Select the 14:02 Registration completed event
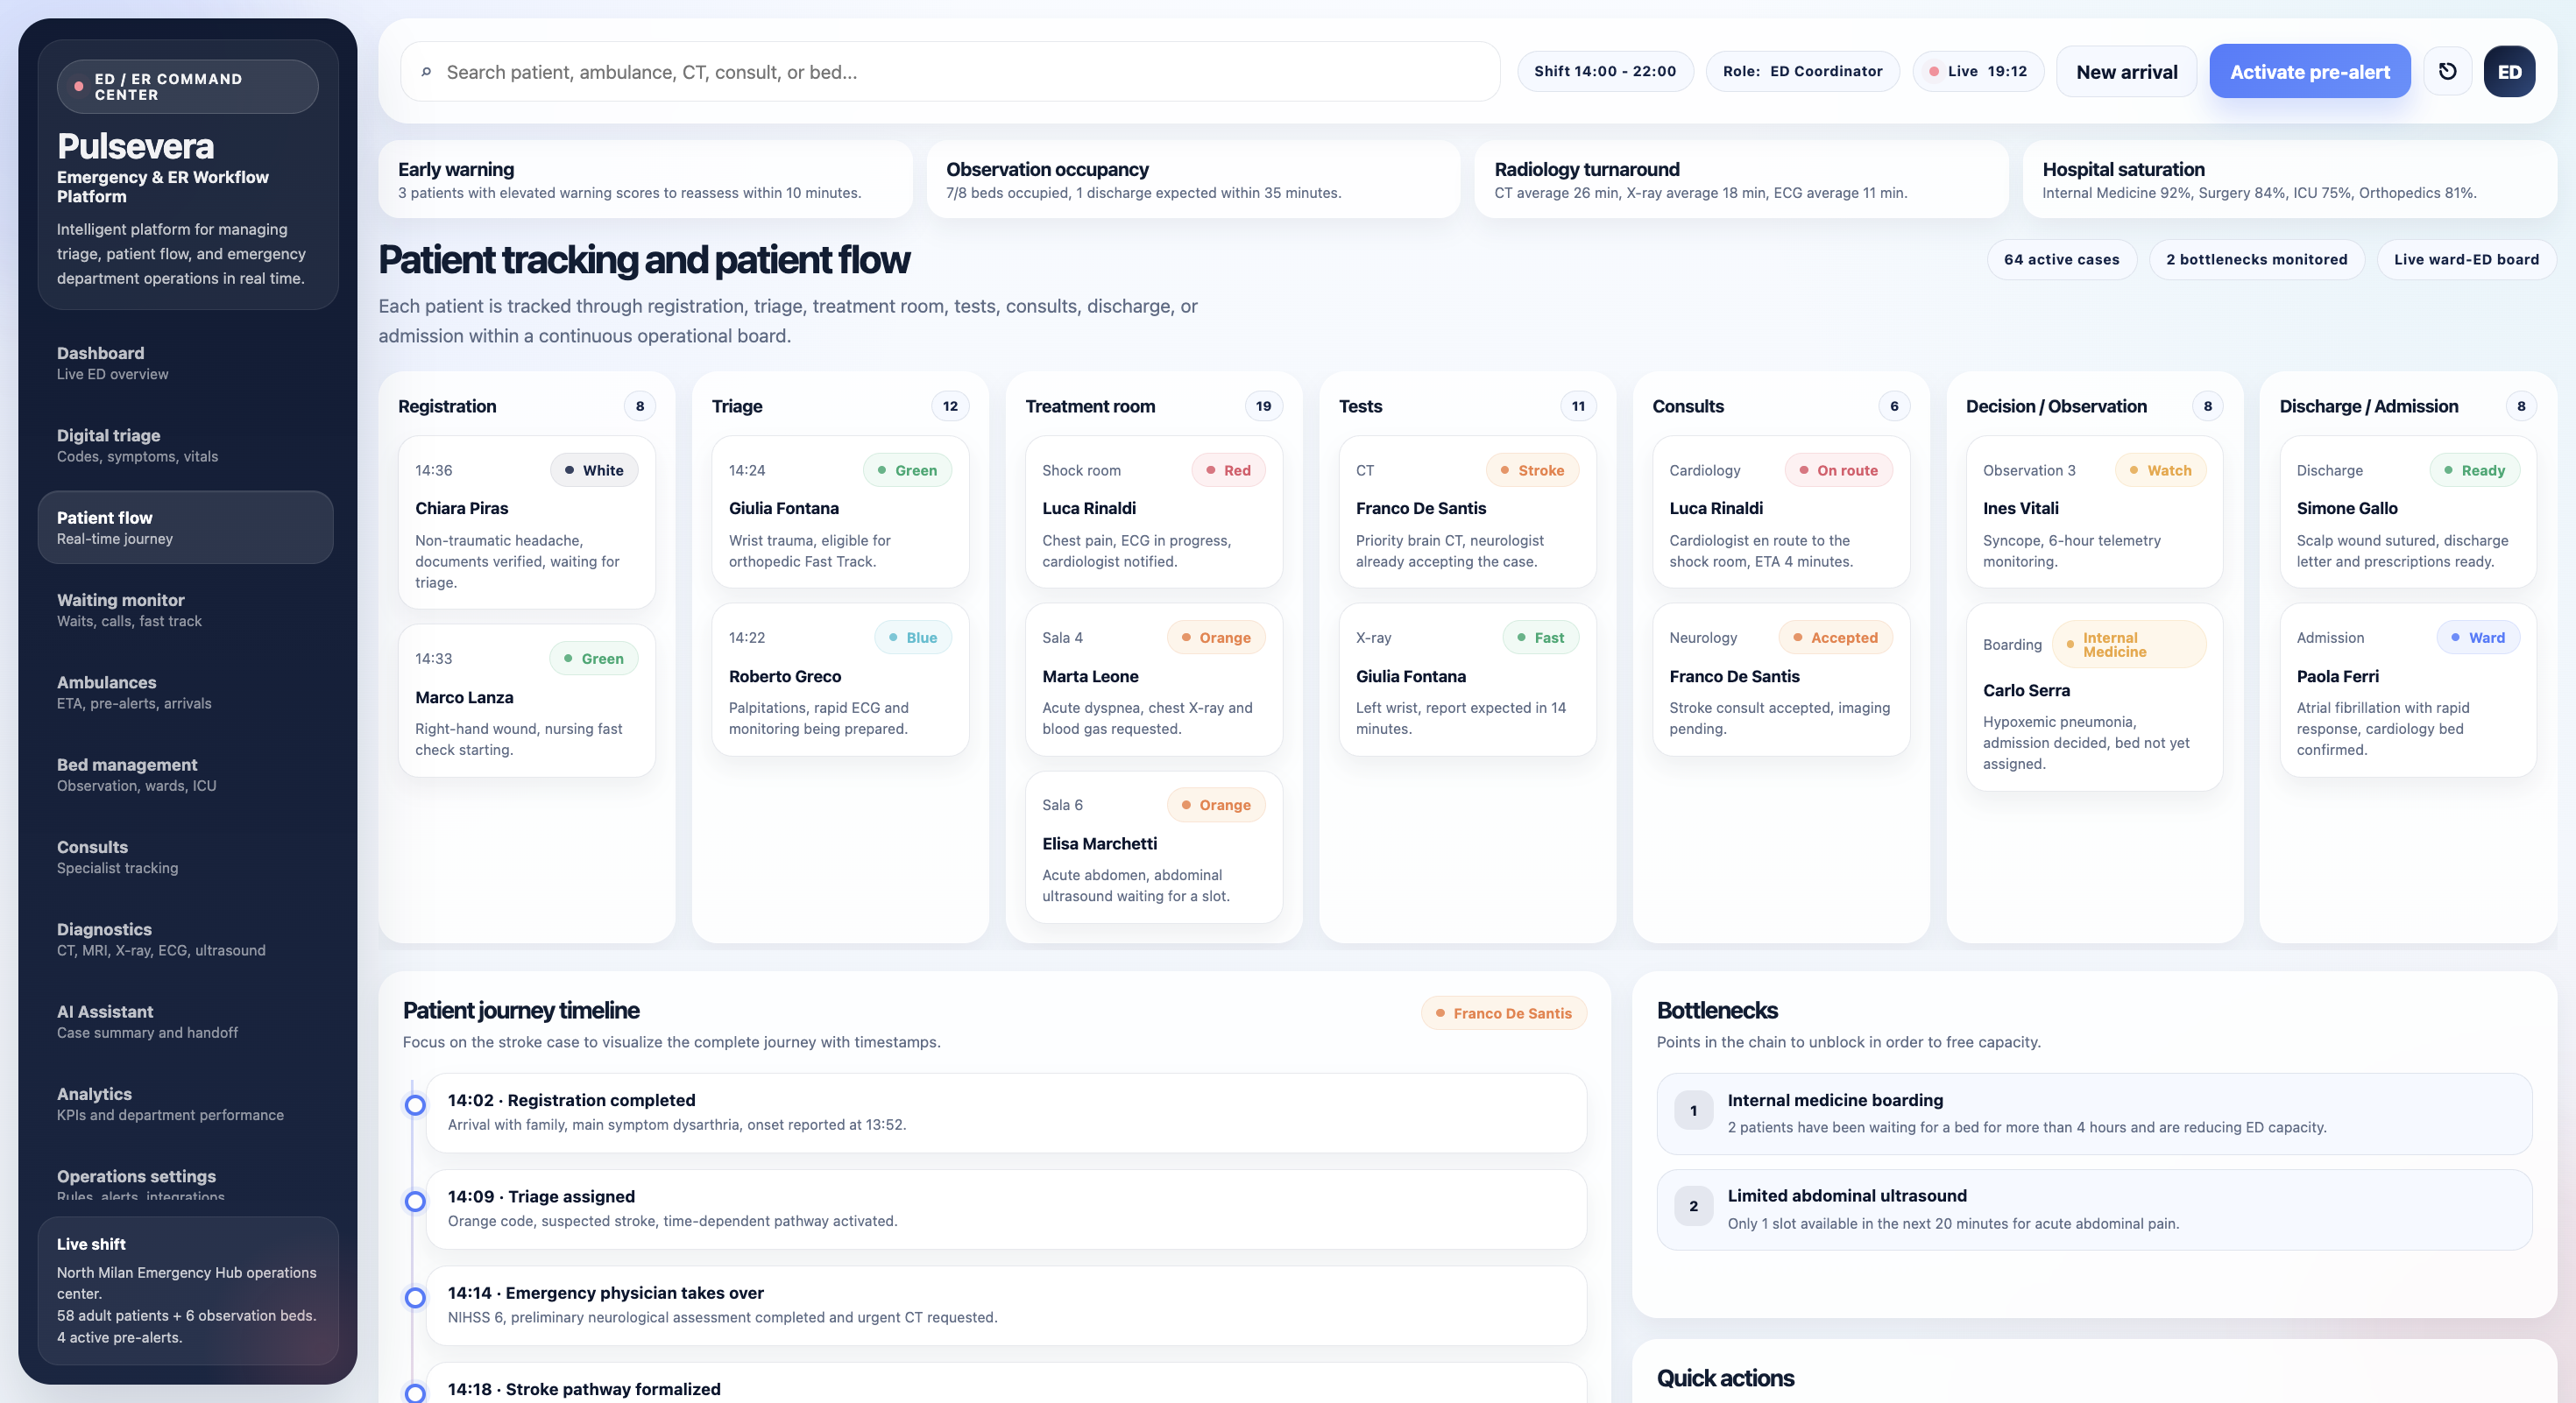The width and height of the screenshot is (2576, 1403). pyautogui.click(x=1006, y=1112)
